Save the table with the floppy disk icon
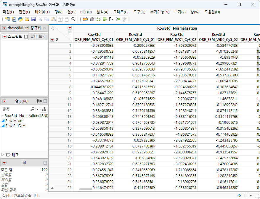Viewport: 260px width, 199px height. [33, 19]
